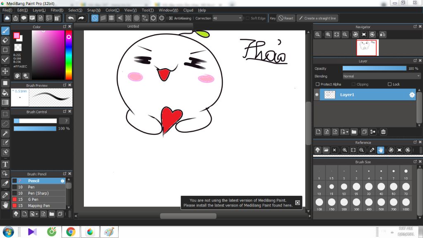Open the Correction value dropdown
Screen dimensions: 423x238
pyautogui.click(x=227, y=18)
